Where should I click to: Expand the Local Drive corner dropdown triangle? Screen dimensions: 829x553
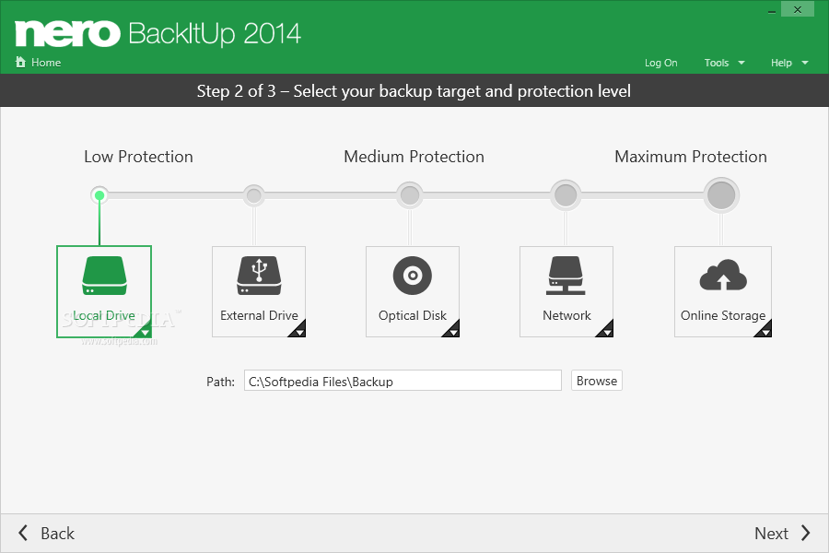(145, 331)
